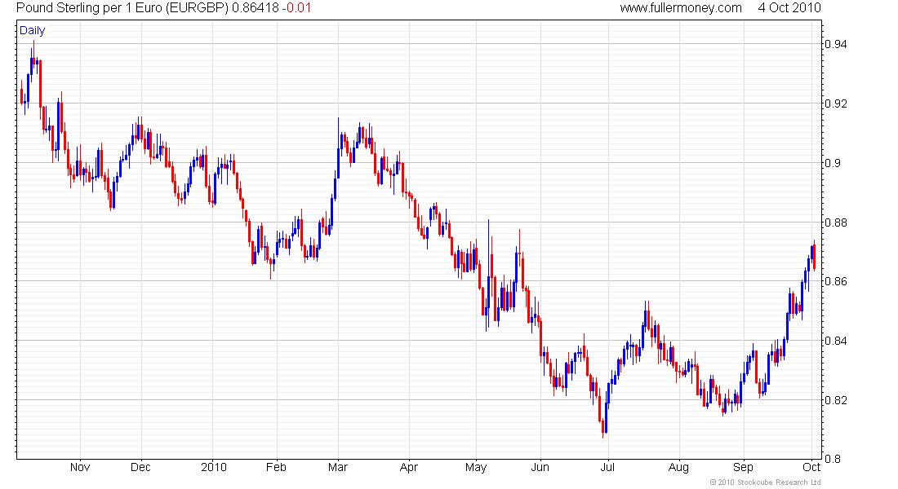Click the 'Feb' x-axis label
Image resolution: width=898 pixels, height=489 pixels.
(x=276, y=467)
